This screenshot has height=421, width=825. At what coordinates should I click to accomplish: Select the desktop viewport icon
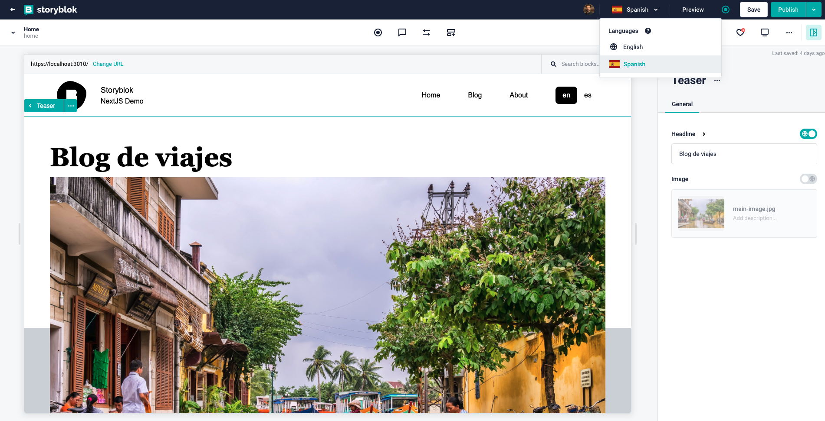point(765,32)
